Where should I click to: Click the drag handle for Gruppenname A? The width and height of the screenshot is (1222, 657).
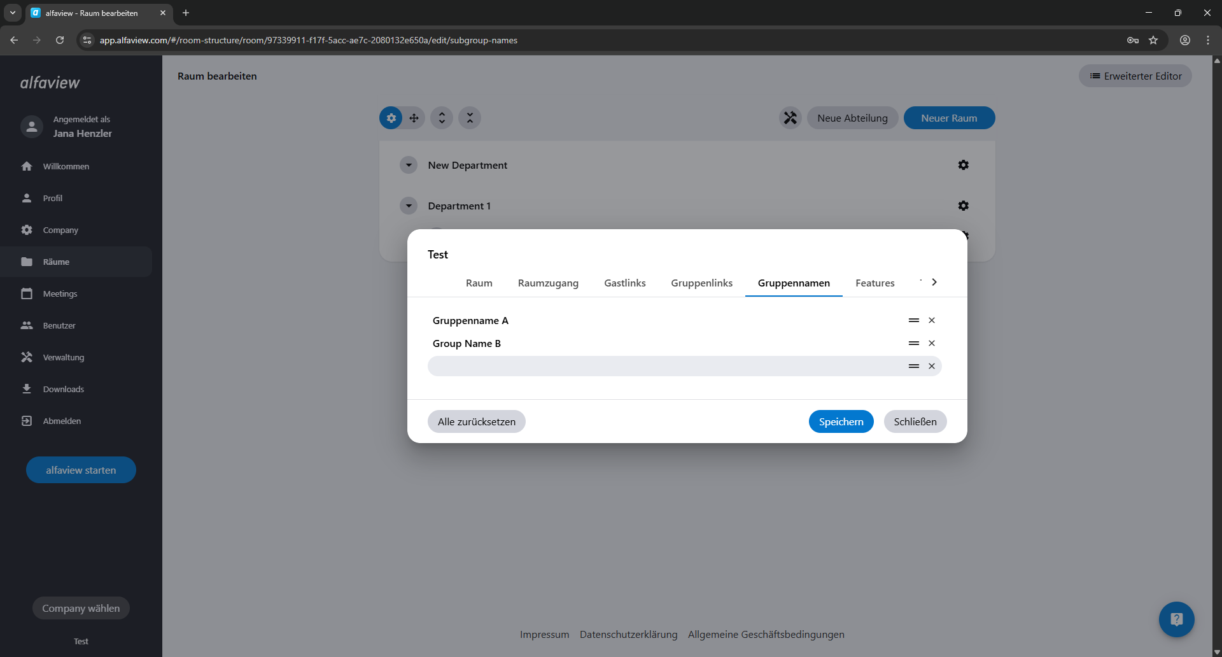point(913,320)
